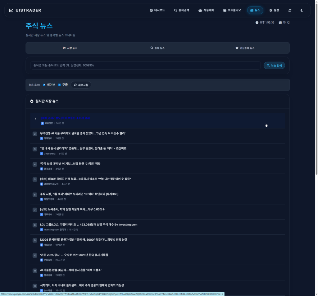This screenshot has width=318, height=296.
Task: Select the 뉴스 news nav button
Action: pos(255,10)
